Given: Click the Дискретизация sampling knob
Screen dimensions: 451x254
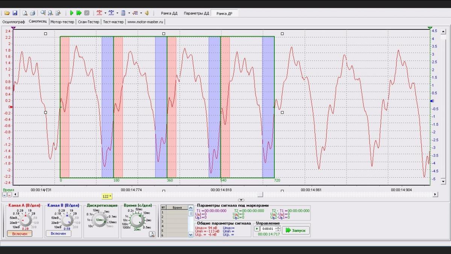Looking at the screenshot, I should (100, 220).
